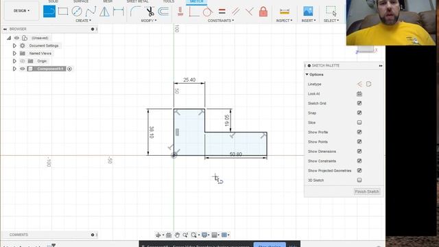This screenshot has width=439, height=247.
Task: Expand the Origin node
Action: pos(14,61)
